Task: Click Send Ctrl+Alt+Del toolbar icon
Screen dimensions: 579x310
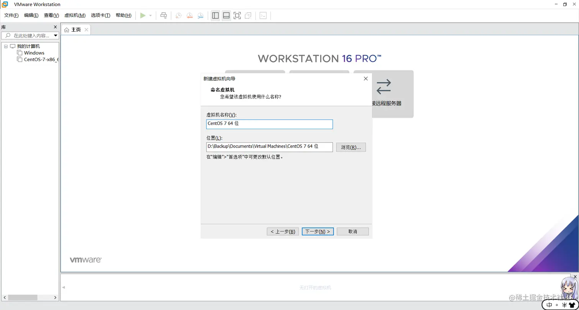Action: point(164,16)
